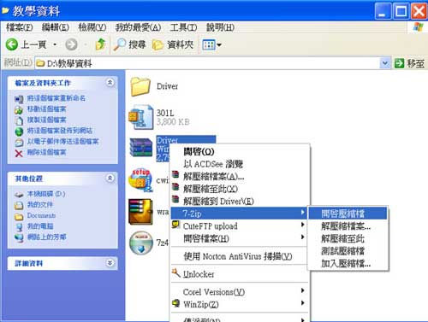Open the 檔案(F) menu

click(20, 27)
